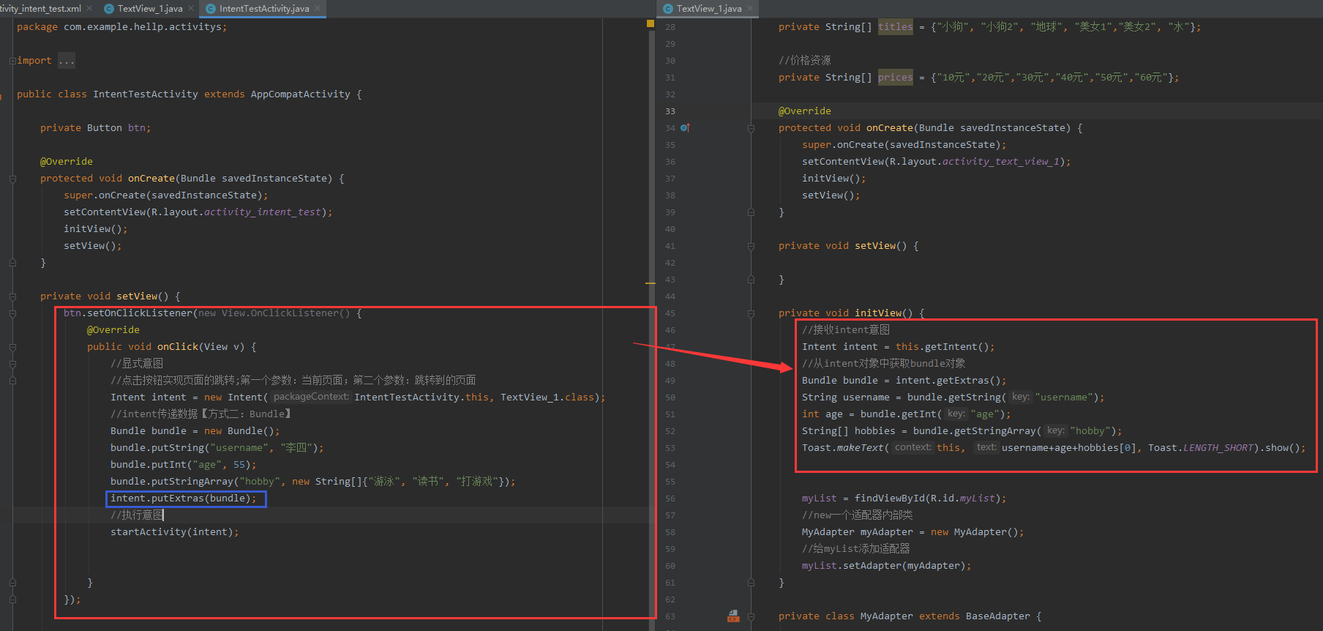The width and height of the screenshot is (1323, 631).
Task: Click 'this.getIntent()' call on line 47
Action: (x=942, y=347)
